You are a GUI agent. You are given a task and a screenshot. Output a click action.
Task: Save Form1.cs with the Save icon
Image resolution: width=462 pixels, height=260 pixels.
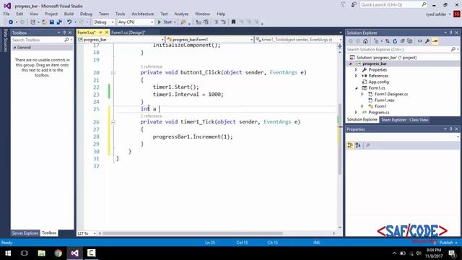(x=51, y=22)
